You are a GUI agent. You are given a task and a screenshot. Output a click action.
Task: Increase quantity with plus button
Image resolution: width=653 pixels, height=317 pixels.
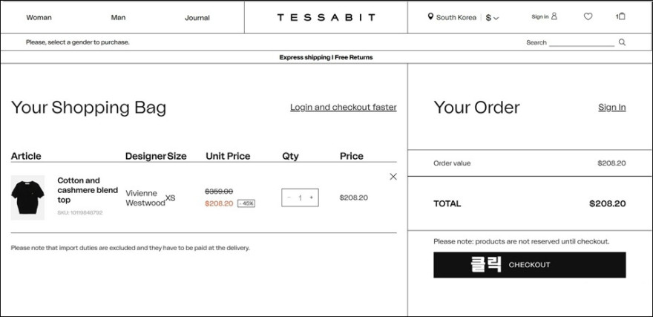pyautogui.click(x=311, y=197)
